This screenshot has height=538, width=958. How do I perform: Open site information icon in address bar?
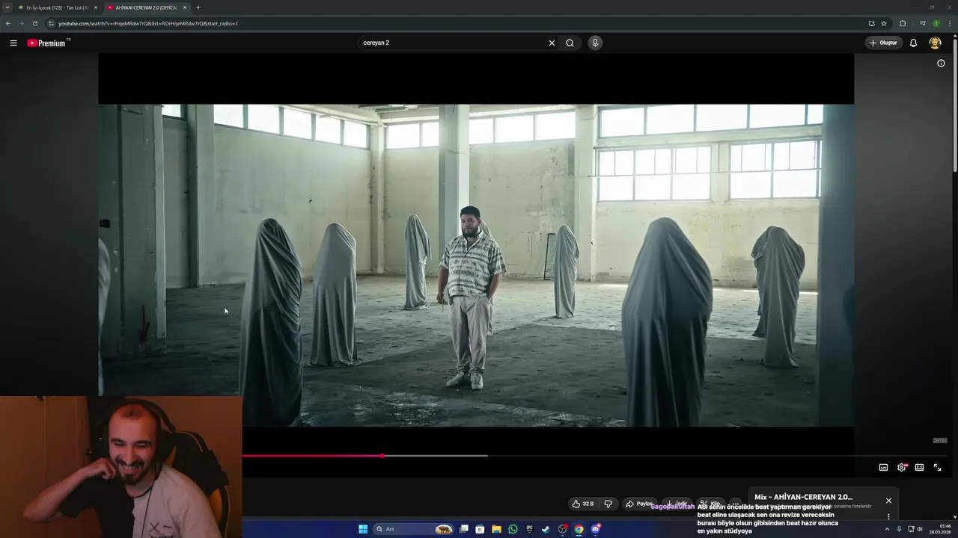click(x=51, y=23)
